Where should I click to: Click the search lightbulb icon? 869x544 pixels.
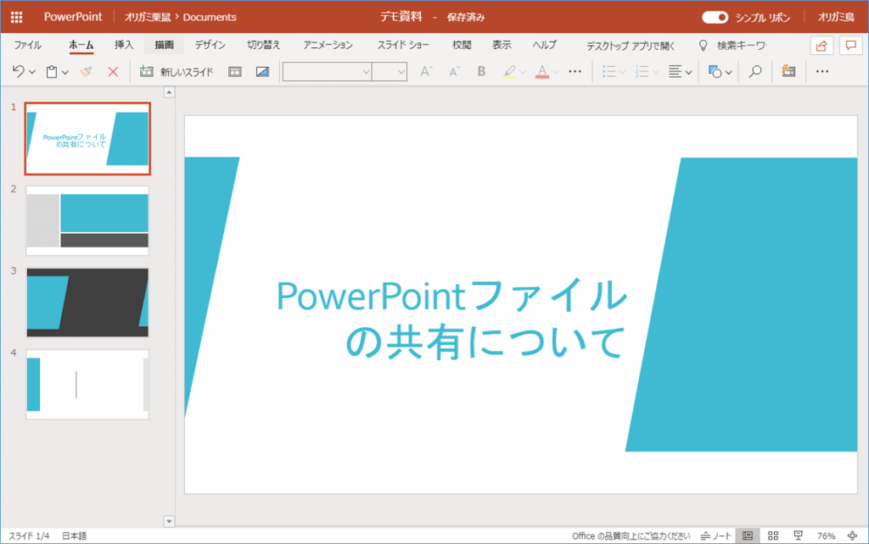coord(704,46)
